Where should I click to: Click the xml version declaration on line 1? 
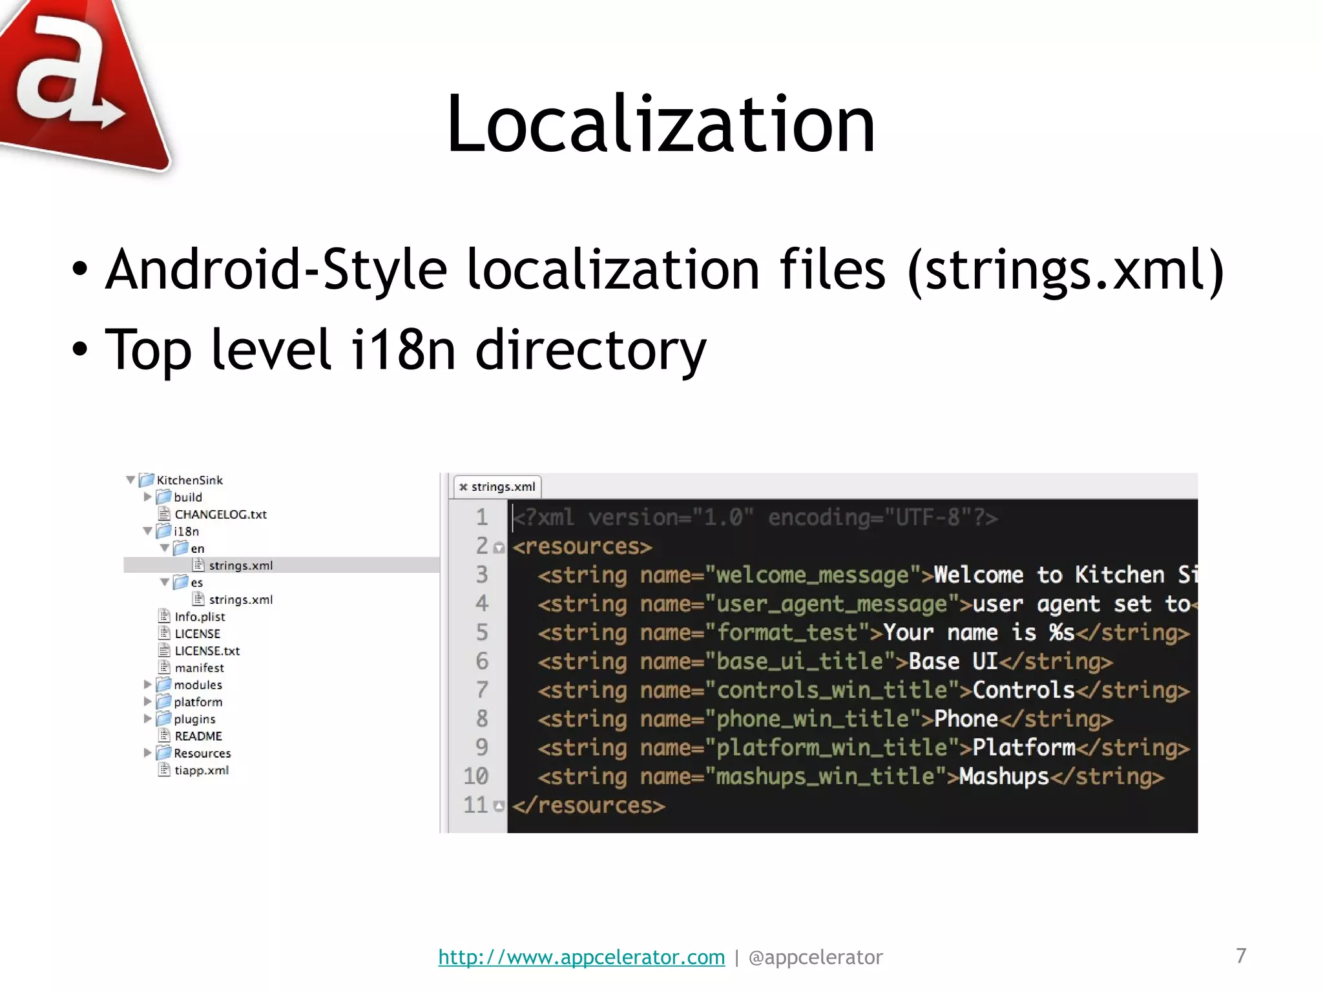(755, 517)
